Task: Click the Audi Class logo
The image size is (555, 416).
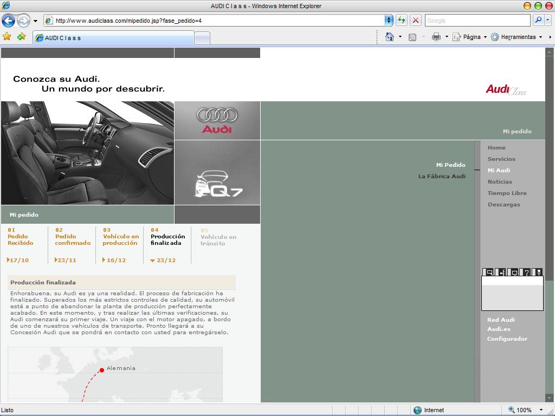Action: 506,90
